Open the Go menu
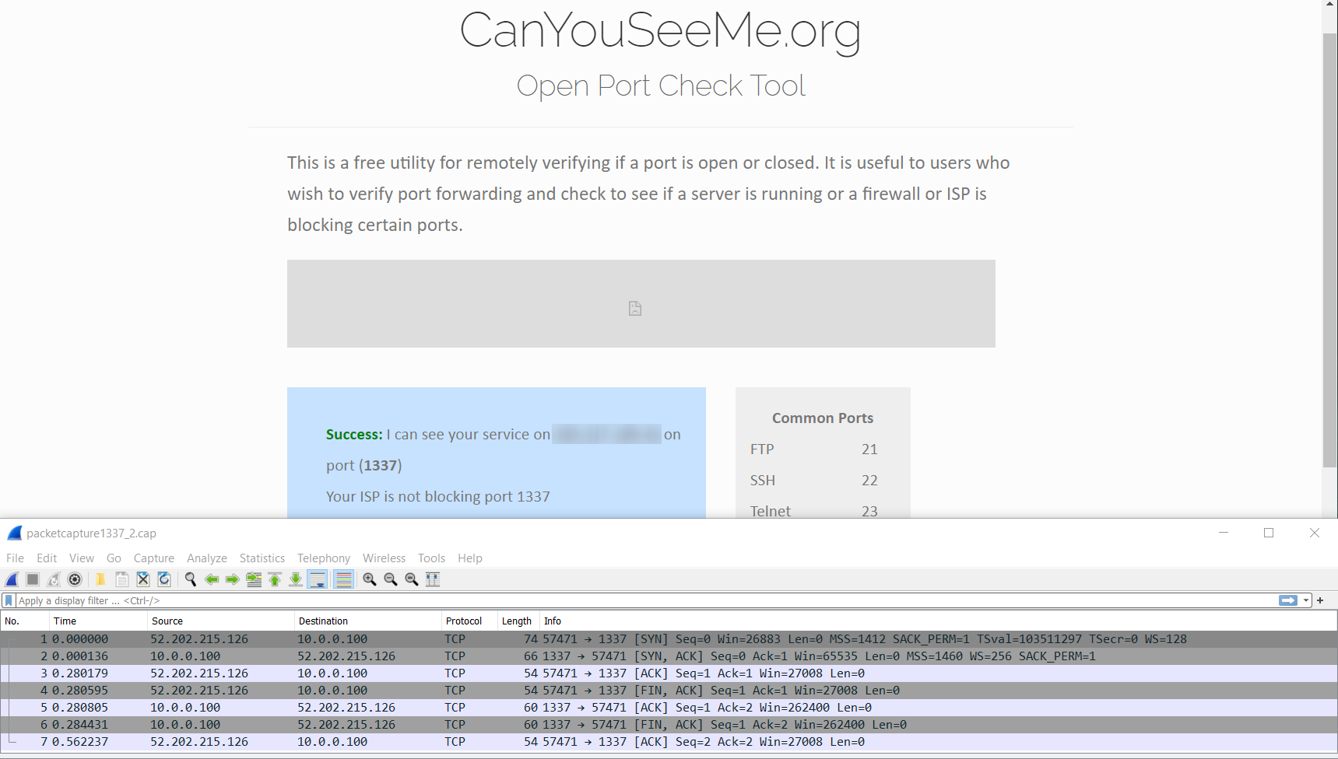The image size is (1338, 759). pyautogui.click(x=114, y=558)
